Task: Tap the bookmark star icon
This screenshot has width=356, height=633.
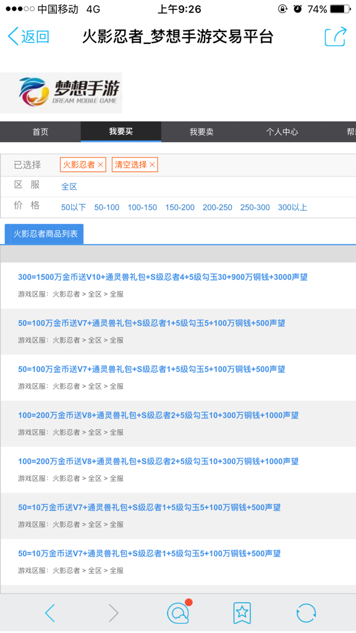Action: 242,613
